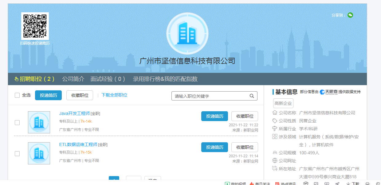The height and width of the screenshot is (185, 381).
Task: Tick the 全选 checkbox
Action: click(17, 95)
